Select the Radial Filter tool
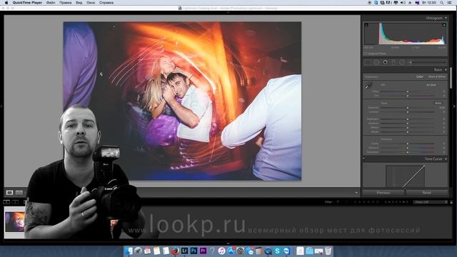 [x=402, y=62]
